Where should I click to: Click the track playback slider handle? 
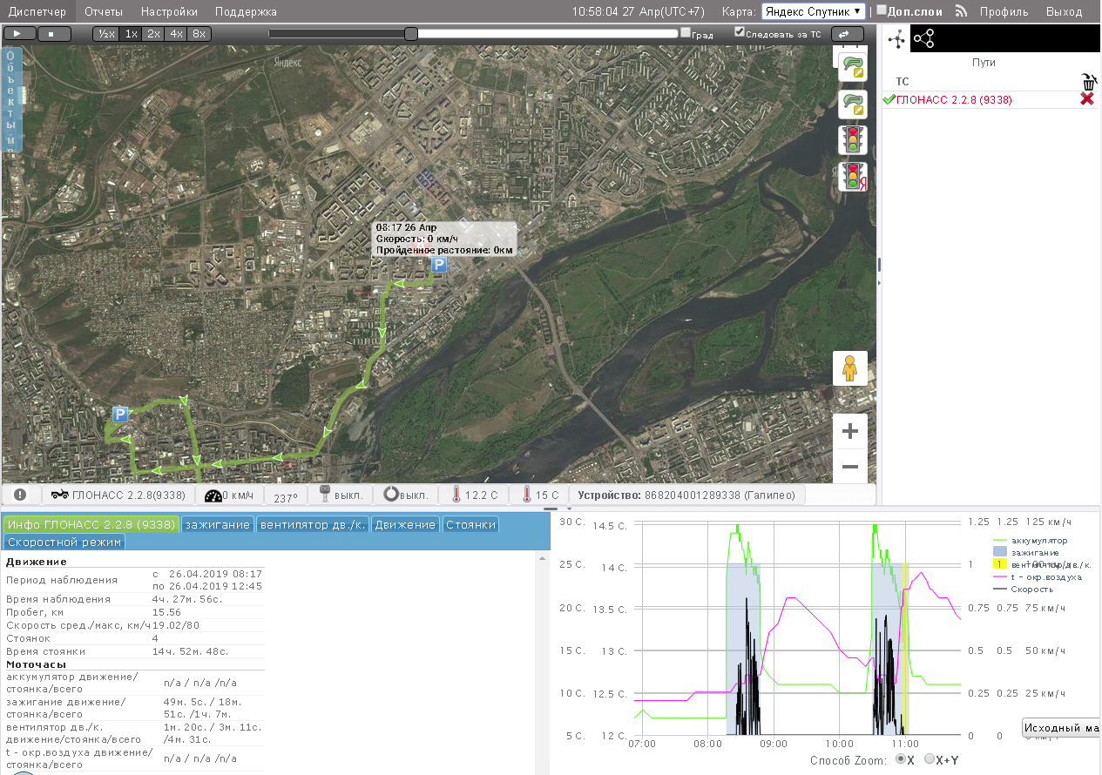click(x=411, y=33)
